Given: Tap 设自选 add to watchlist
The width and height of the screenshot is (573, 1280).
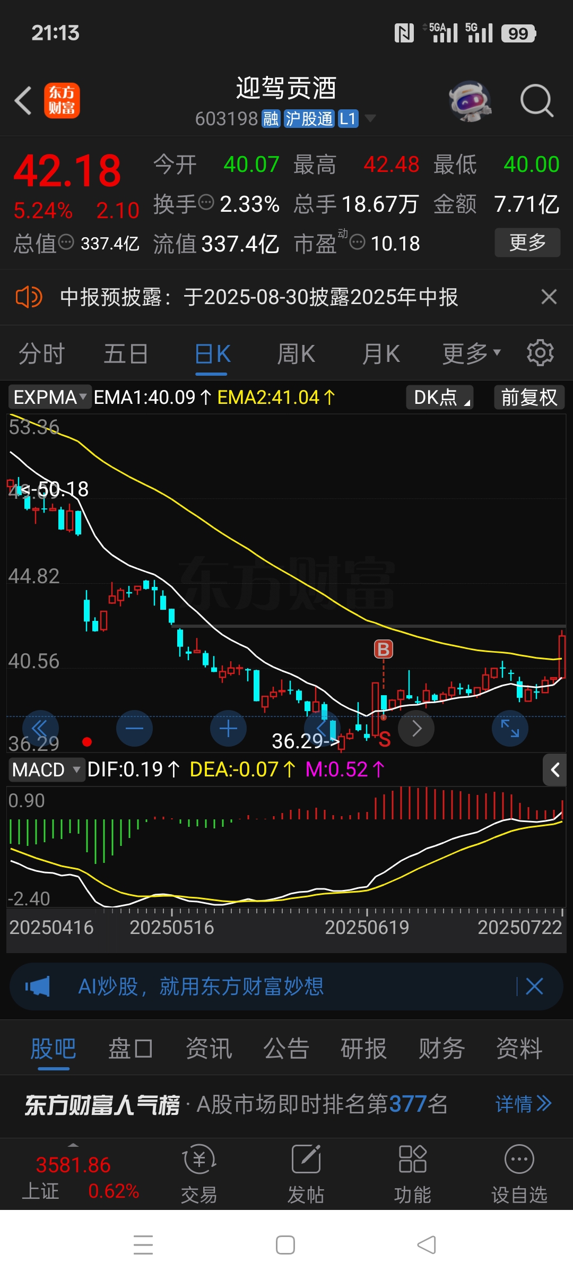Looking at the screenshot, I should [519, 1174].
